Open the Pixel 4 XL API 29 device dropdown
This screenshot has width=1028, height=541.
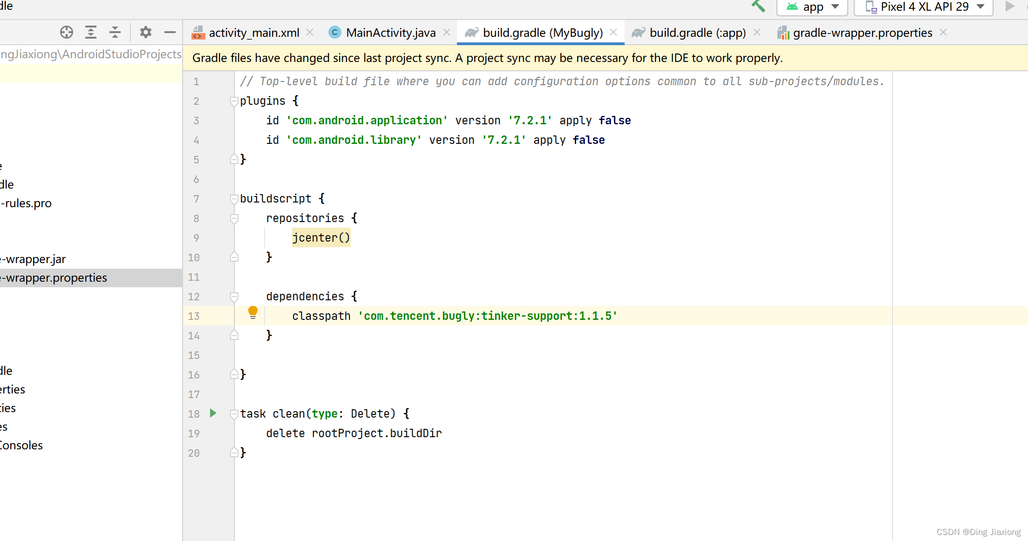[924, 7]
